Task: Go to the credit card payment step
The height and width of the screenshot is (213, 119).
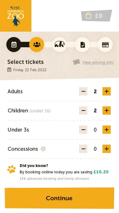Action: [105, 44]
